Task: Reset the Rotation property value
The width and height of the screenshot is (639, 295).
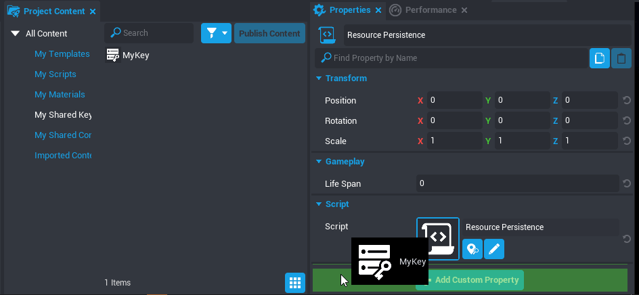Action: click(x=627, y=121)
